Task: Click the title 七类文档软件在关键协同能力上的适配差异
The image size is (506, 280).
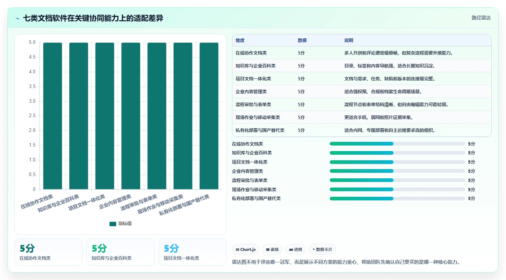Action: coord(93,18)
